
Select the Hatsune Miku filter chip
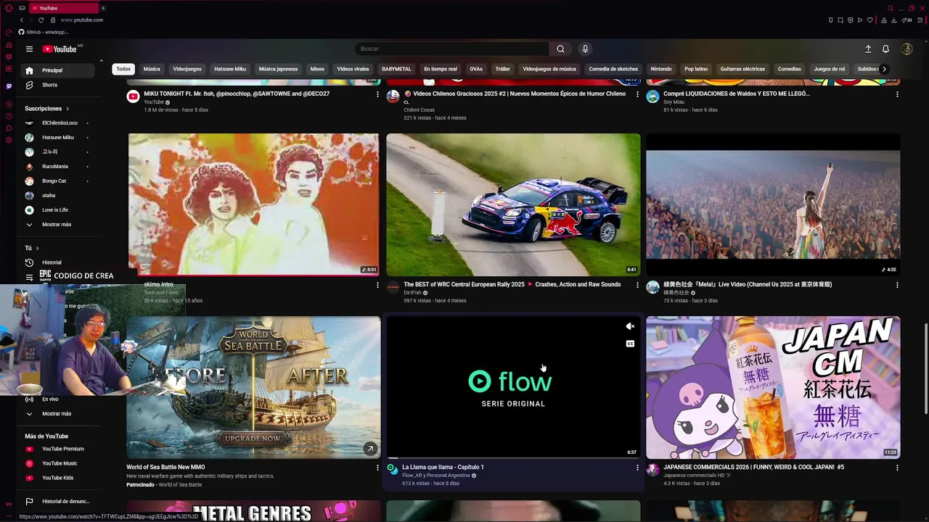click(230, 69)
